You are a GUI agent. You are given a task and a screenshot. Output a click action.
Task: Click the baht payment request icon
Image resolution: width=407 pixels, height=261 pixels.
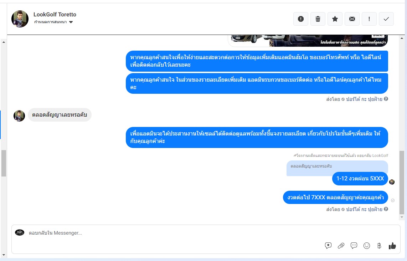pos(379,246)
